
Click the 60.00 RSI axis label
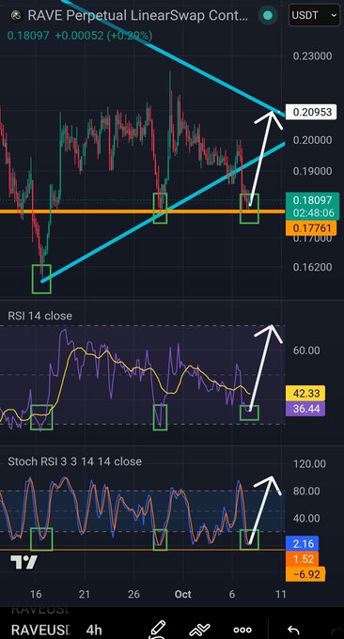click(306, 351)
